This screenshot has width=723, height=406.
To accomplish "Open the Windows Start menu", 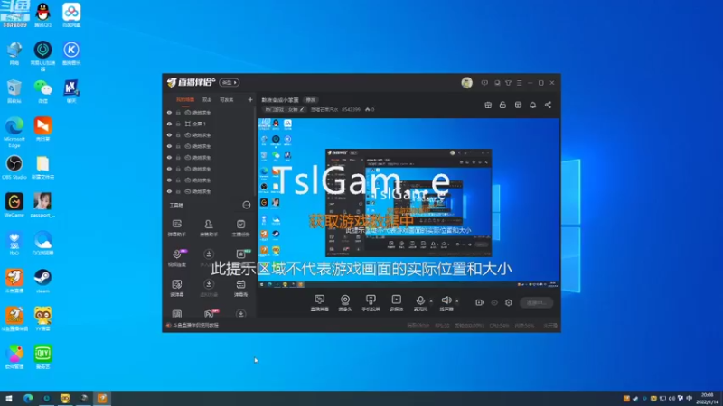I will pyautogui.click(x=9, y=398).
